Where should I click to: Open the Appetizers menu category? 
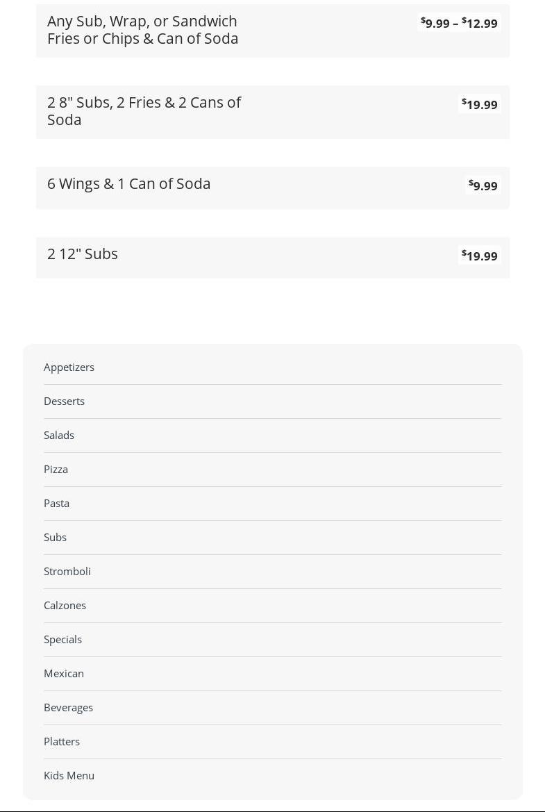pyautogui.click(x=69, y=367)
